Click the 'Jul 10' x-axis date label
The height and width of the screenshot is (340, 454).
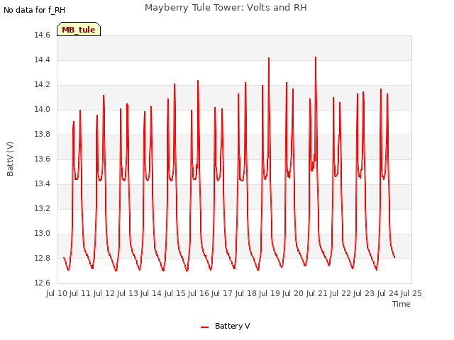tap(57, 293)
